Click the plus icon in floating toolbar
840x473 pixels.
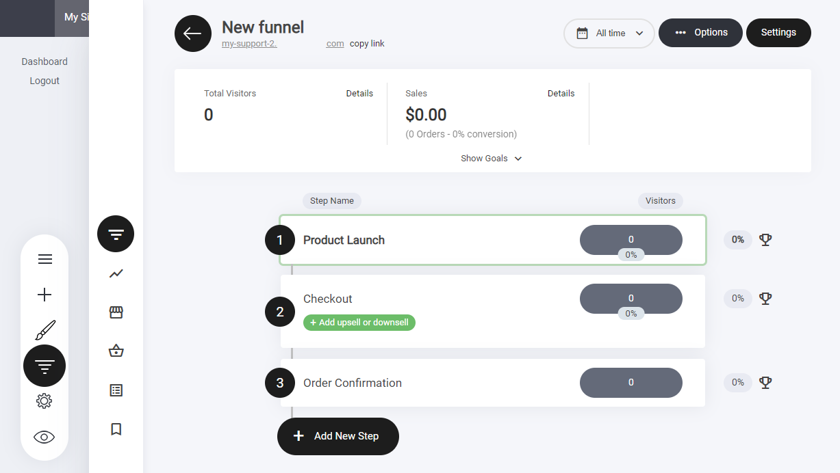click(x=44, y=295)
